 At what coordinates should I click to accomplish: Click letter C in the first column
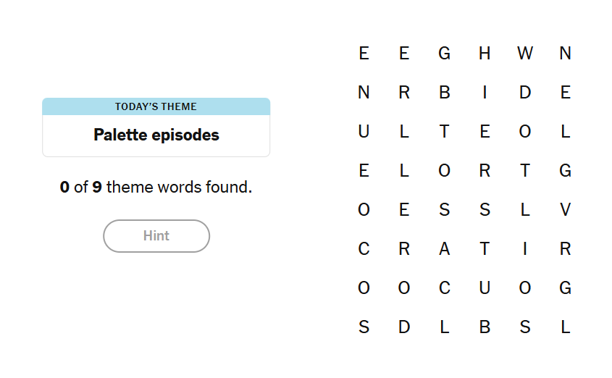click(x=364, y=249)
